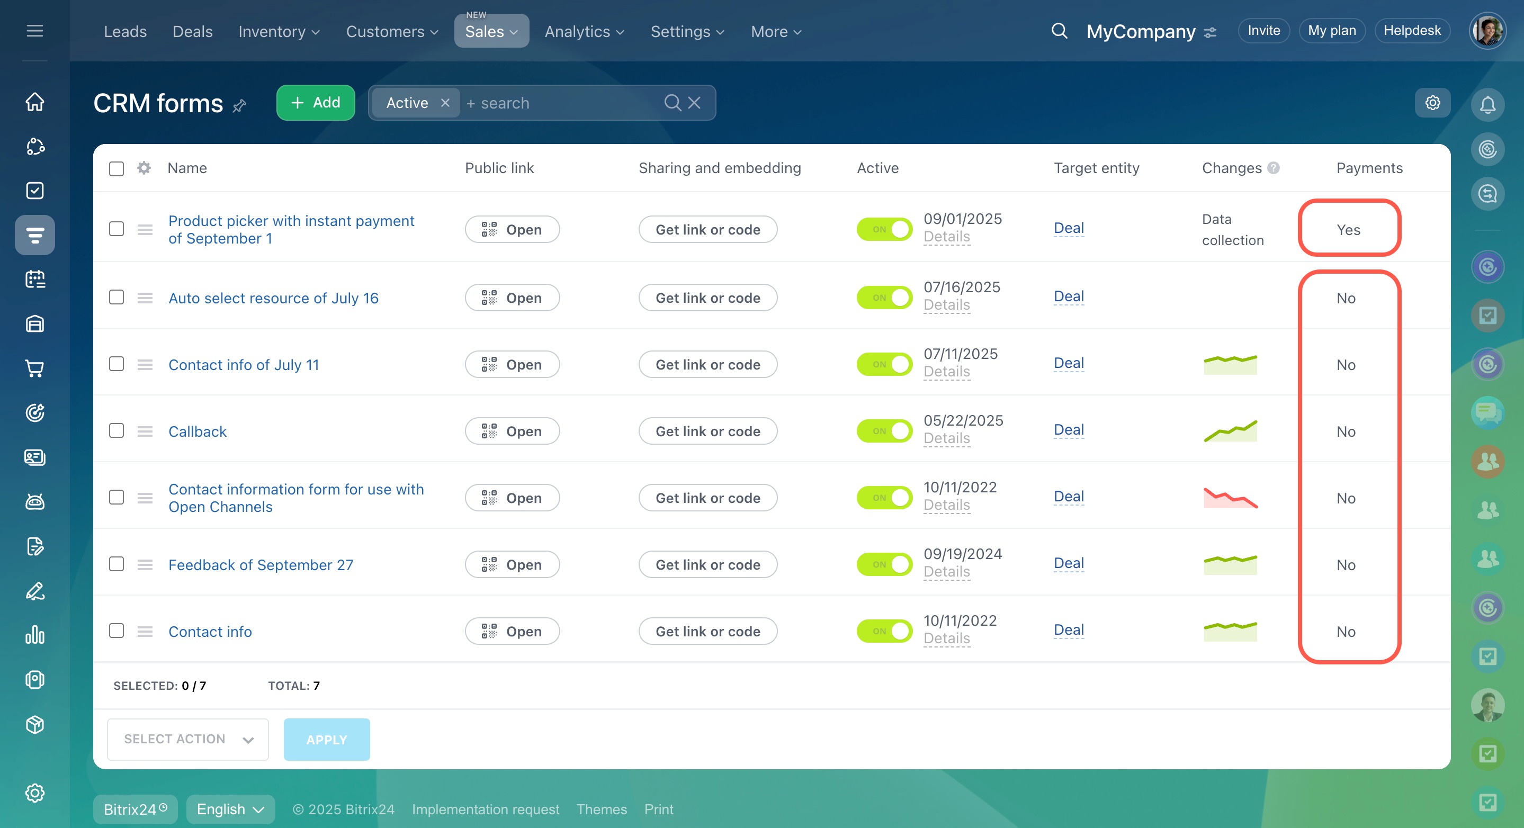Screen dimensions: 1524x828
Task: Remove the Active filter chip
Action: point(445,103)
